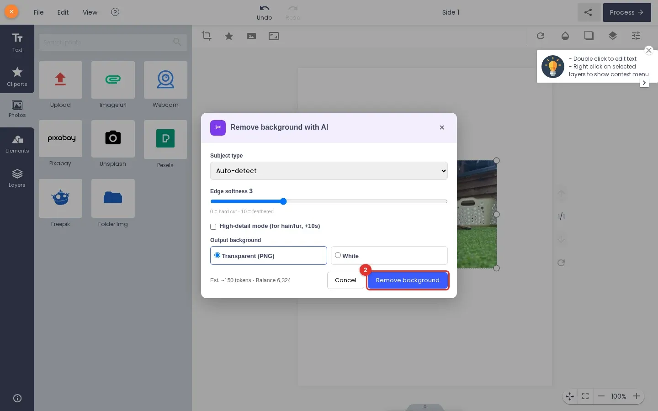
Task: Click the rotate refresh icon in top toolbar
Action: (541, 36)
